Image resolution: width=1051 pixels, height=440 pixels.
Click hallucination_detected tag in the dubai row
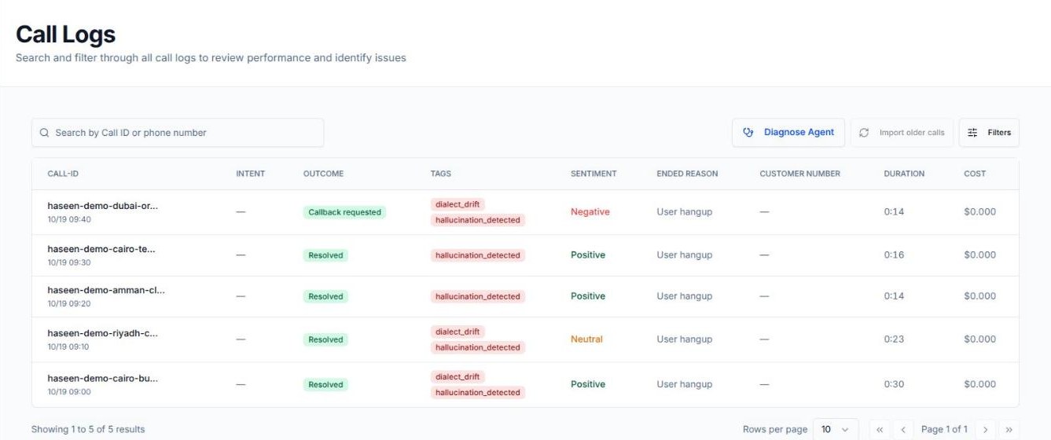pos(478,220)
